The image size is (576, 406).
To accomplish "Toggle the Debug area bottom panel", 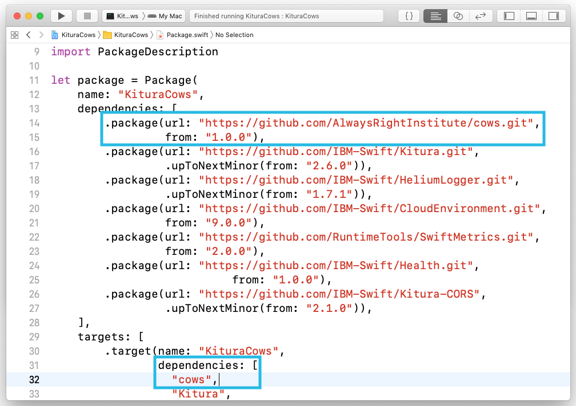I will point(531,16).
